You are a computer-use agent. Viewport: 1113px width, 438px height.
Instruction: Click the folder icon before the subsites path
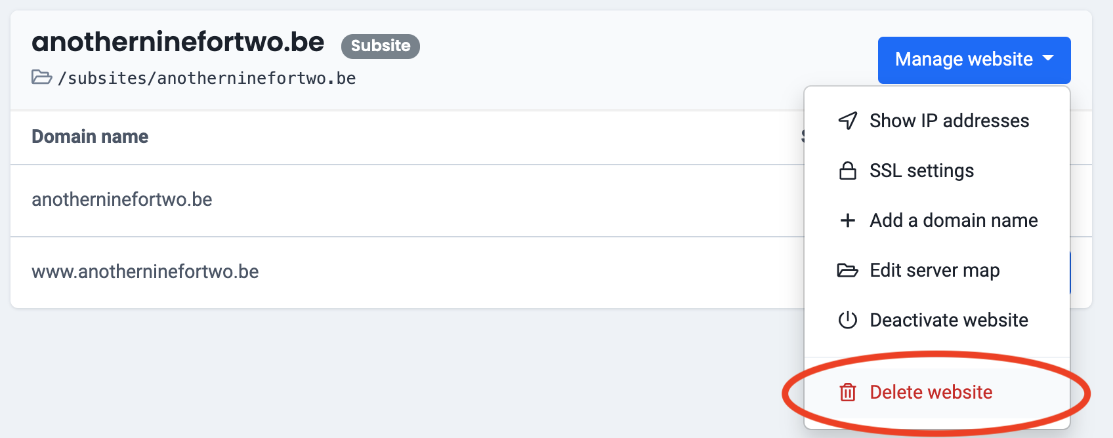click(x=42, y=77)
